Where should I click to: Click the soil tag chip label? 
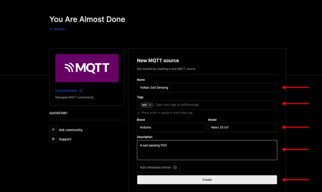[144, 105]
